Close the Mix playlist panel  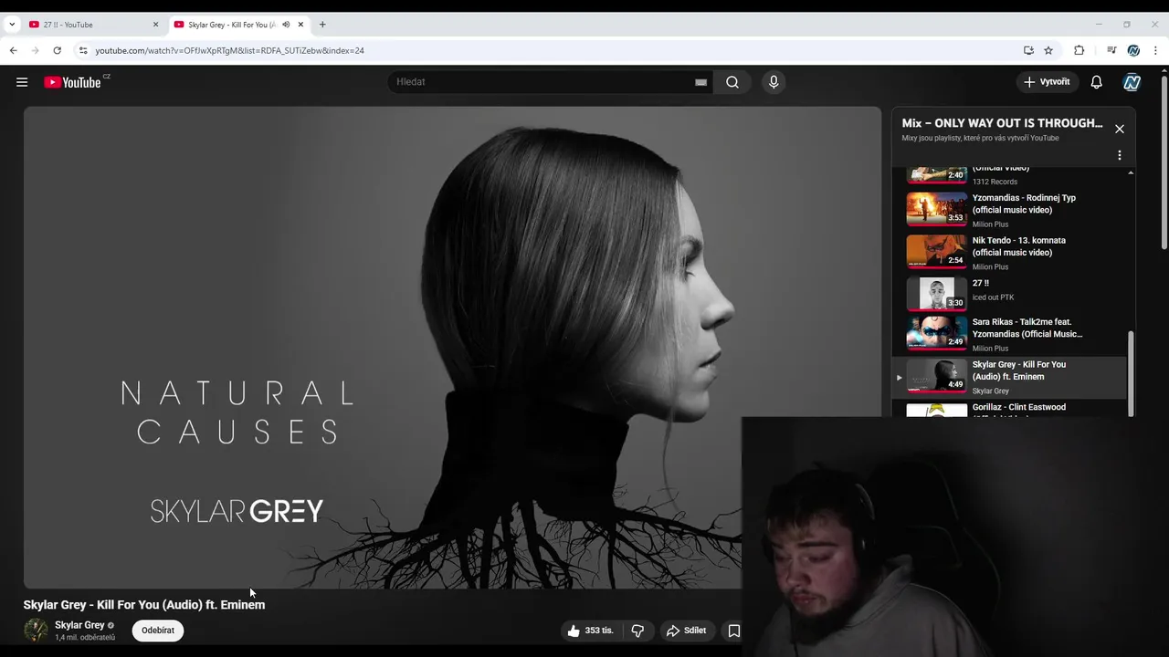click(x=1120, y=129)
